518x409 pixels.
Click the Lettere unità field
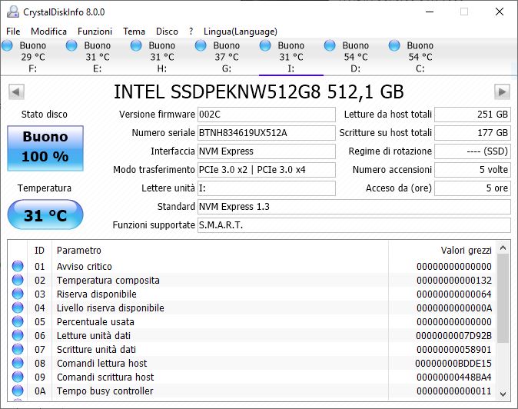tap(267, 188)
